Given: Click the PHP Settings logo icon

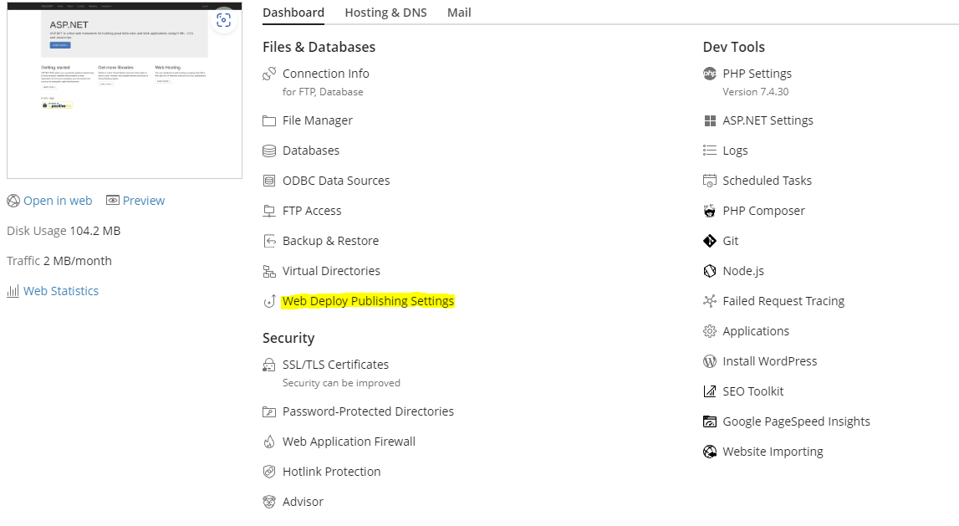Looking at the screenshot, I should [x=710, y=74].
